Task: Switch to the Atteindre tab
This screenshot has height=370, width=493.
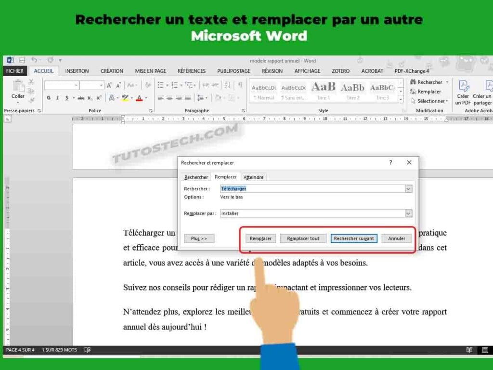Action: (x=254, y=177)
